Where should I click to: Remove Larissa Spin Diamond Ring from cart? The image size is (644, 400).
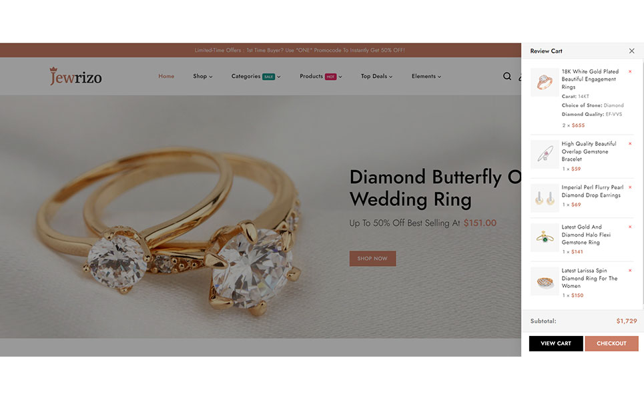point(629,271)
